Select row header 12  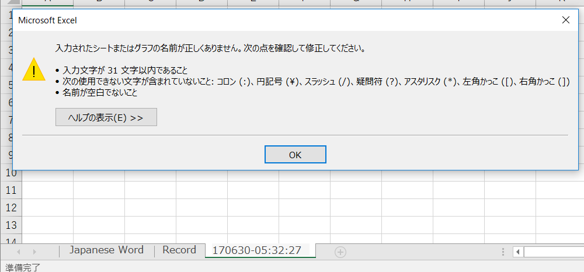(x=11, y=208)
